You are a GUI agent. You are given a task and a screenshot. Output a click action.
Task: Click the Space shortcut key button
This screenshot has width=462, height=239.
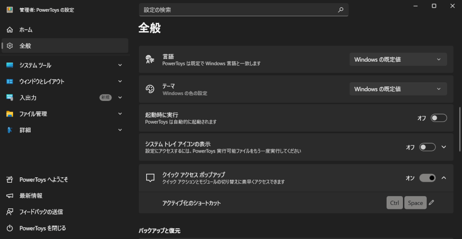pyautogui.click(x=415, y=203)
